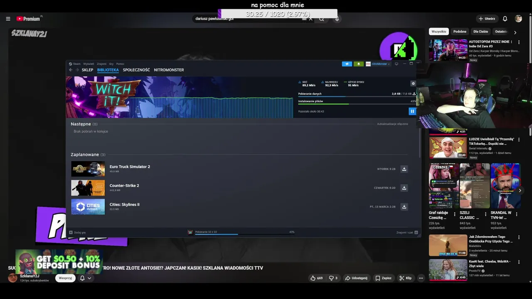The width and height of the screenshot is (532, 299).
Task: Clear the YouTube search query
Action: pos(310,19)
